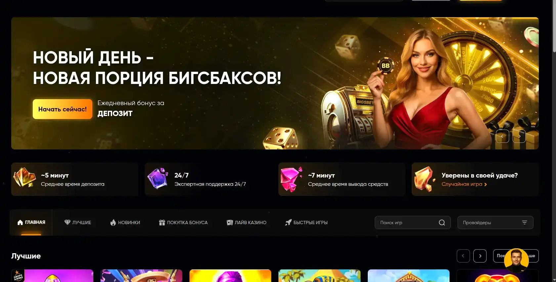Click the search magnifier icon

[442, 222]
